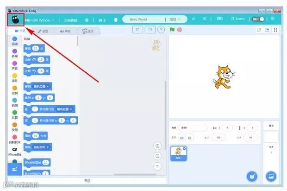The height and width of the screenshot is (191, 287).
Task: Click the sprite y position field
Action: click(x=252, y=128)
